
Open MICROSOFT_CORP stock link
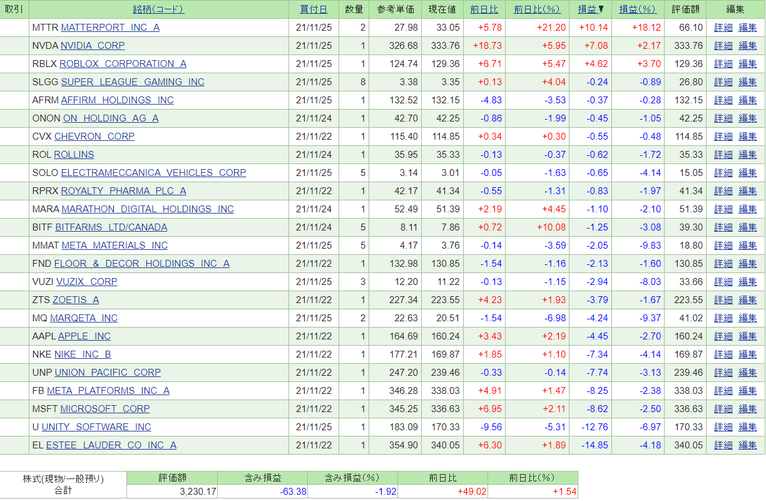click(x=105, y=409)
